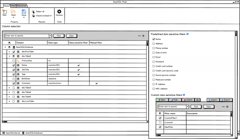240x139 pixels.
Task: Click the ApexSQLDatabase database icon in tree
Action: point(14,47)
